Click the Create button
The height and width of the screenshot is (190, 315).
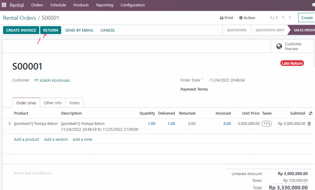(x=306, y=18)
